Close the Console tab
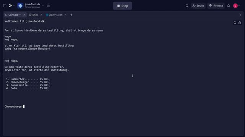This screenshot has width=245, height=137. tap(24, 15)
